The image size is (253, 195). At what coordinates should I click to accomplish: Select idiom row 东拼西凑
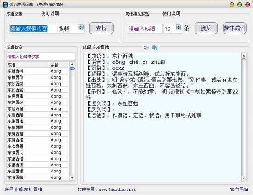pyautogui.click(x=37, y=121)
